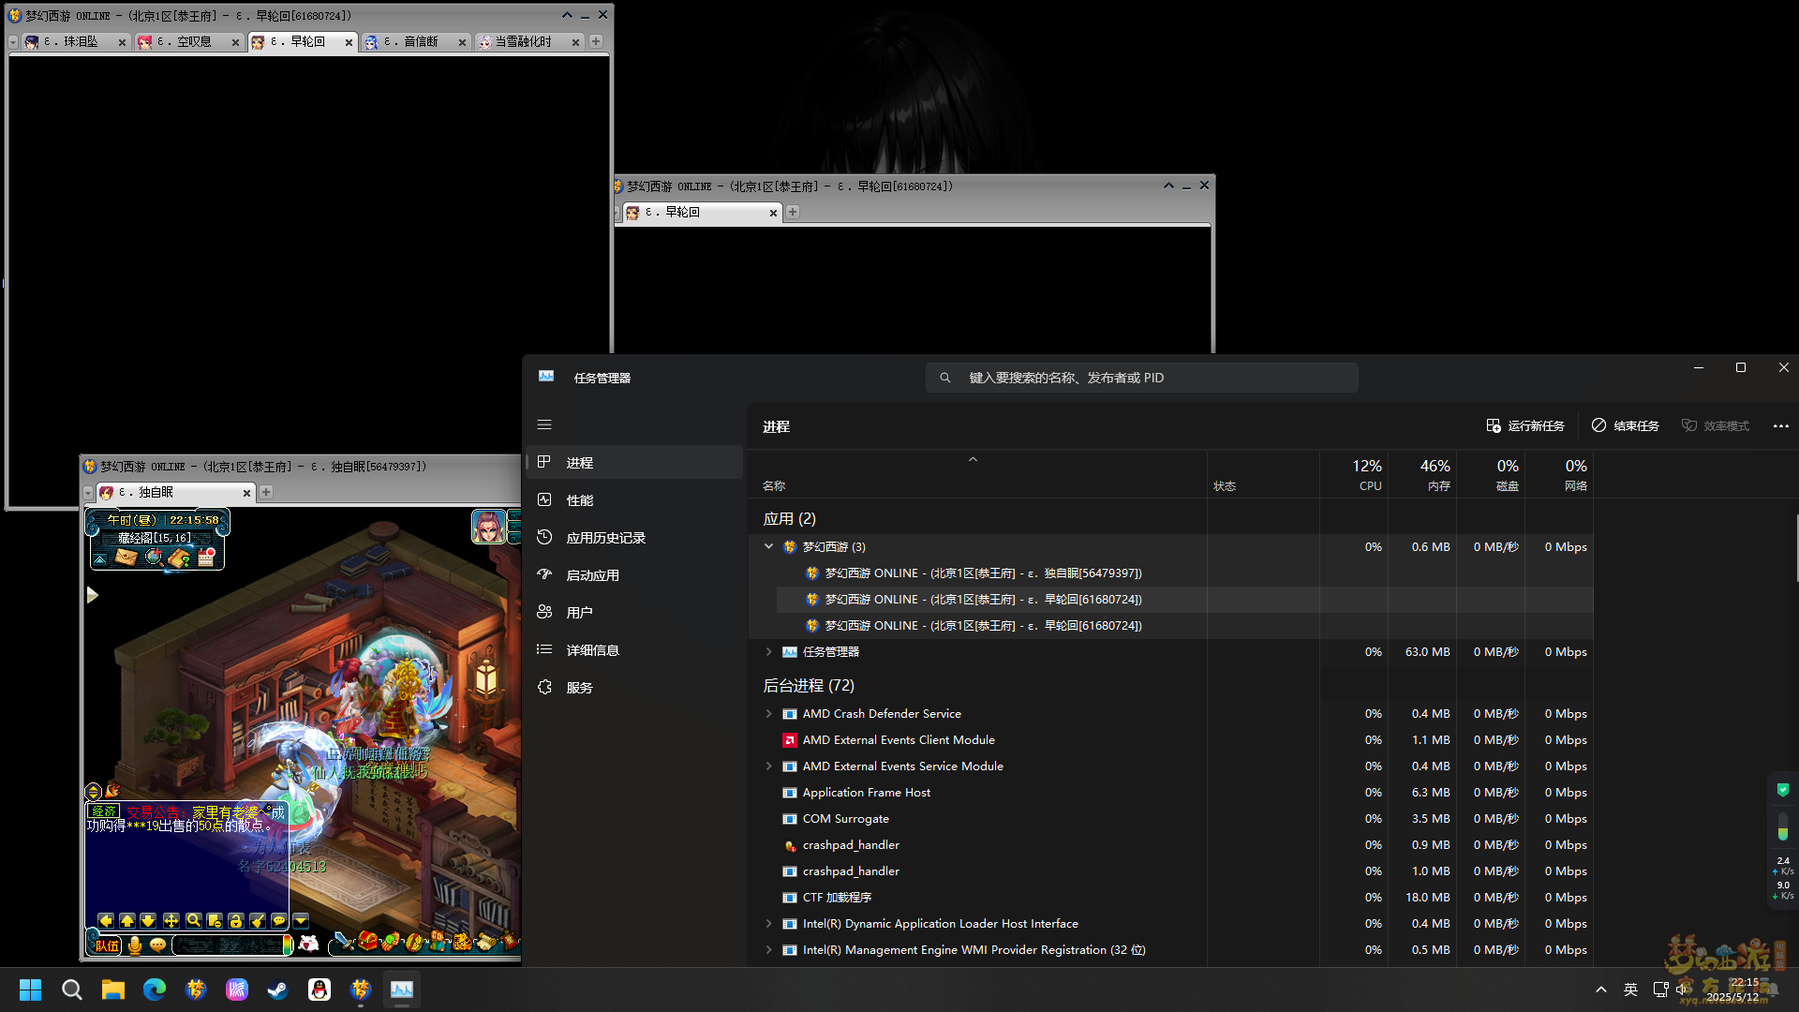Toggle the chat panel size up-down round button
Image resolution: width=1799 pixels, height=1012 pixels.
pos(93,792)
